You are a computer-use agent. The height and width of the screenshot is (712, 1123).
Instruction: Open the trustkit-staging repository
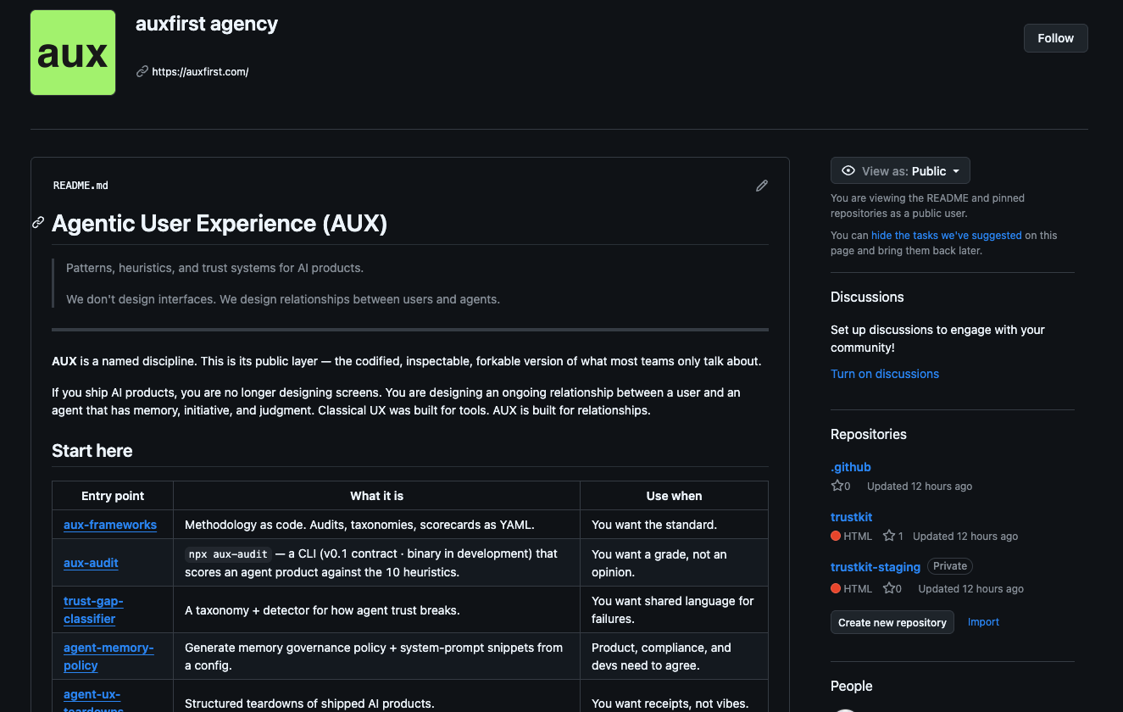coord(875,567)
